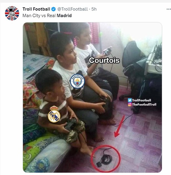Click the Real Madrid crest on the boy
Image resolution: width=171 pixels, height=175 pixels.
54,114
